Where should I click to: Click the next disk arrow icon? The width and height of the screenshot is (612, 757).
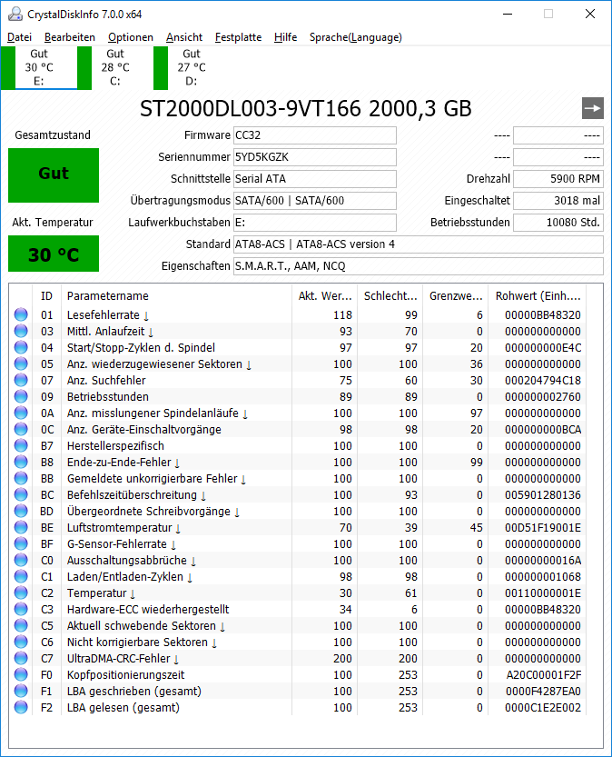[592, 108]
